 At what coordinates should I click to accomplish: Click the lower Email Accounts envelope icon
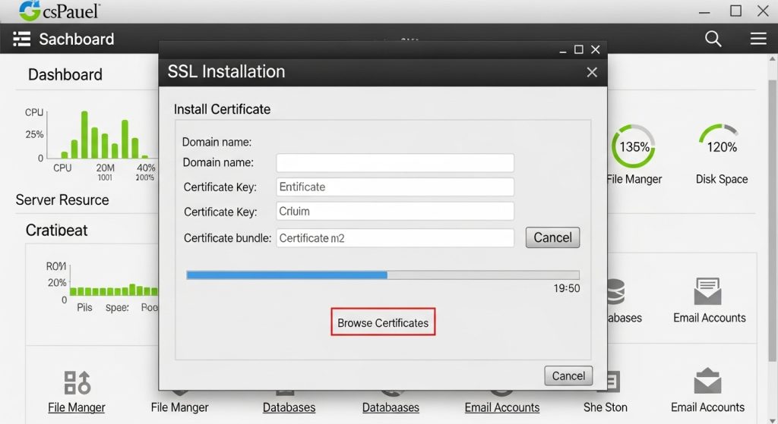[x=708, y=382]
